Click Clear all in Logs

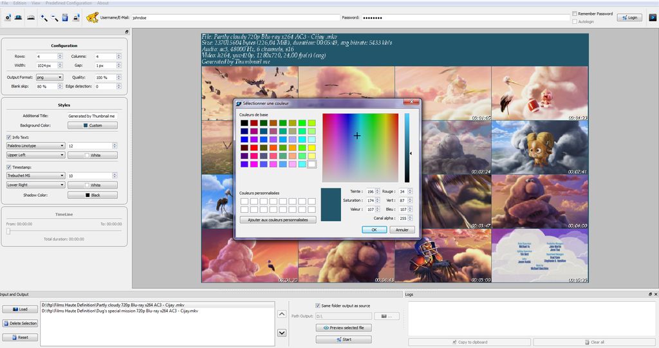click(595, 342)
